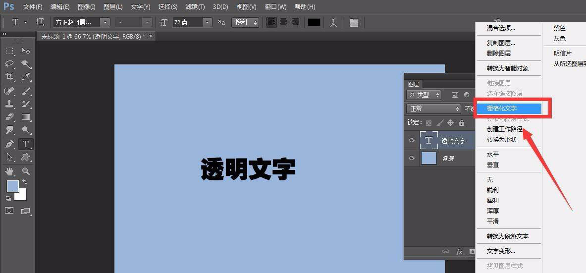The image size is (586, 273).
Task: Select the Eraser tool
Action: 10,117
